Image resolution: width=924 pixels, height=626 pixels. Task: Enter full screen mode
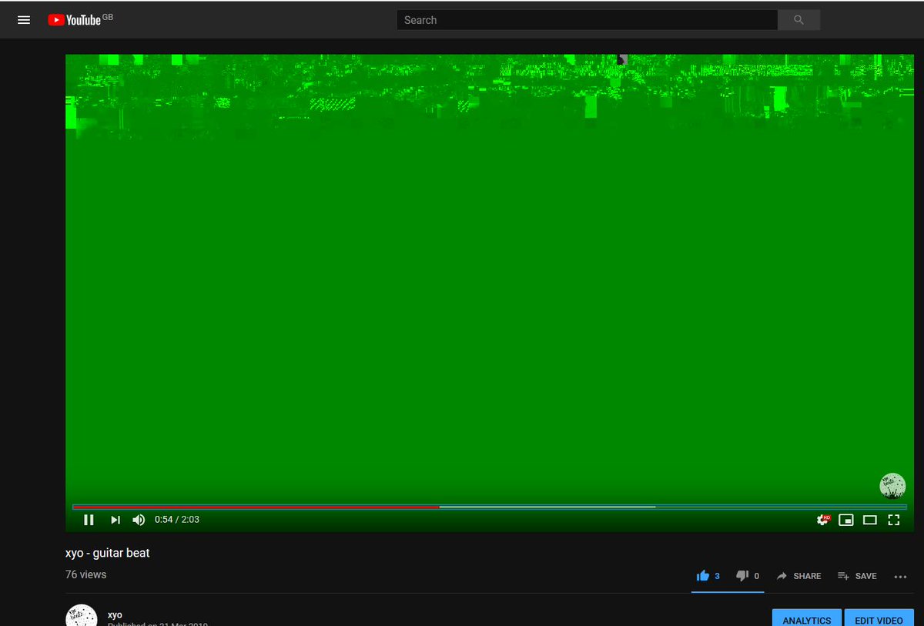pyautogui.click(x=894, y=520)
